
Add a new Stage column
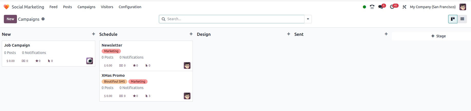pyautogui.click(x=438, y=36)
